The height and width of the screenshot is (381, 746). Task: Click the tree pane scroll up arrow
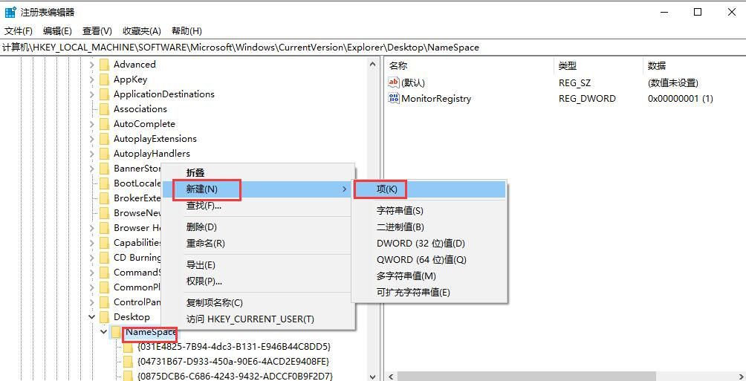pos(373,65)
